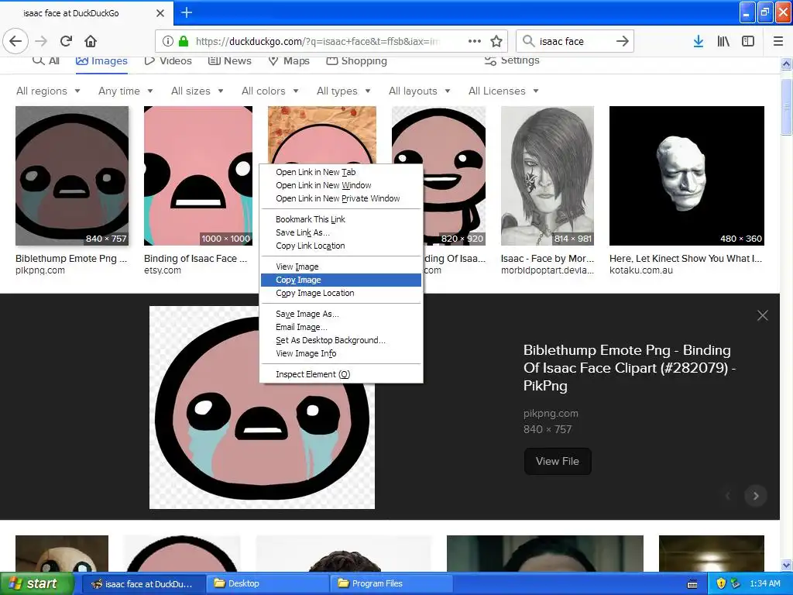Open the Library icon in toolbar
This screenshot has height=595, width=793.
[x=723, y=41]
